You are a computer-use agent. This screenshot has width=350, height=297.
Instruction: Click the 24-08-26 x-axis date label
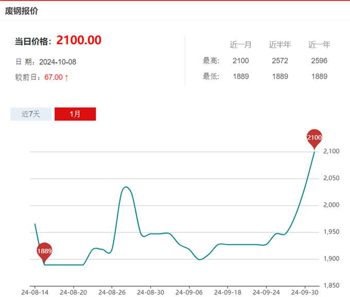(x=112, y=292)
